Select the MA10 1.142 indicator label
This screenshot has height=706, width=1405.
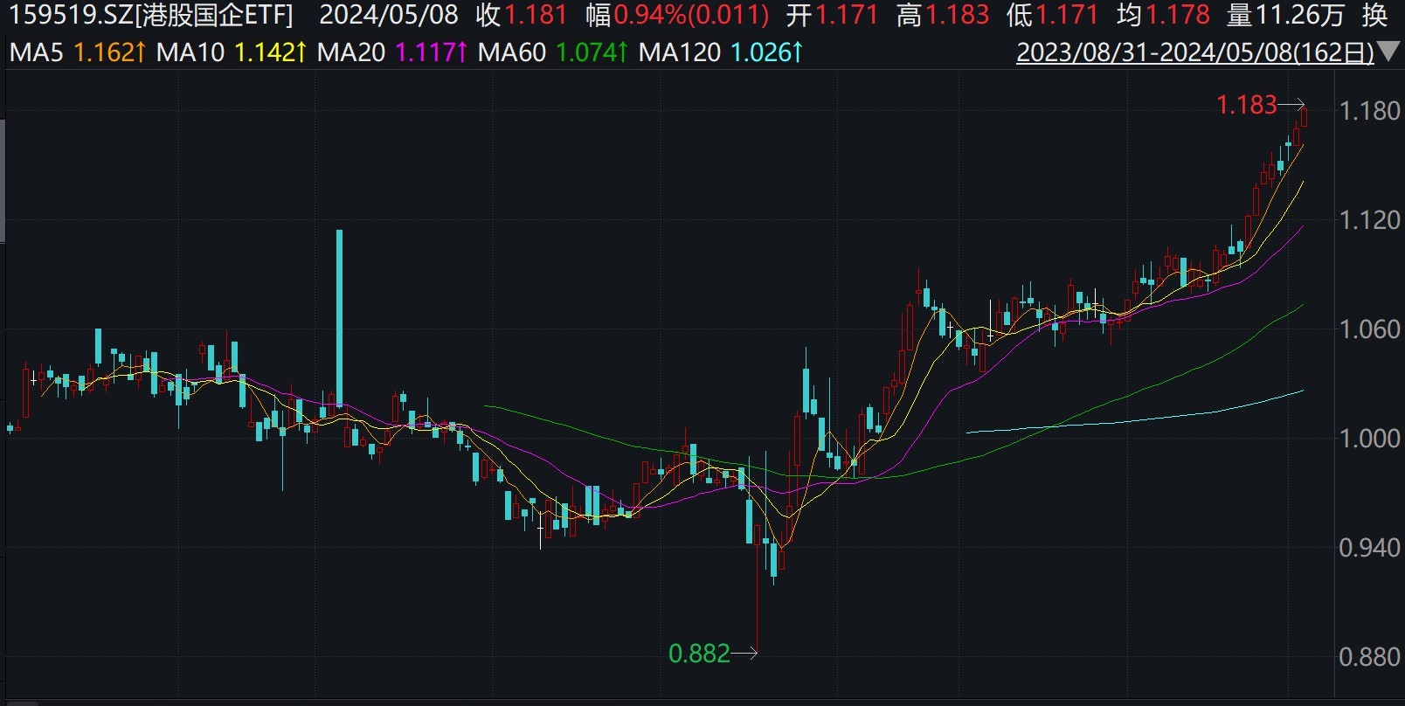(x=231, y=52)
